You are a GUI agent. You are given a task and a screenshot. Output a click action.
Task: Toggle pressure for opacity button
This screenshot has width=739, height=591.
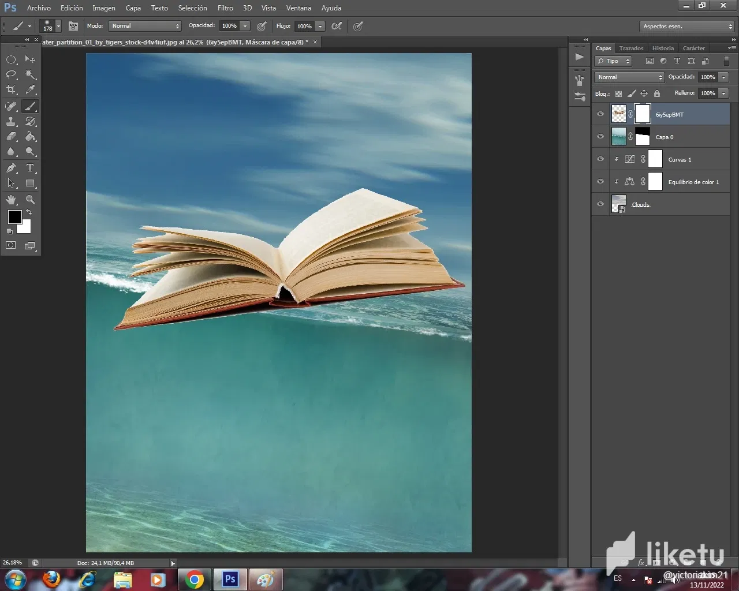[262, 26]
